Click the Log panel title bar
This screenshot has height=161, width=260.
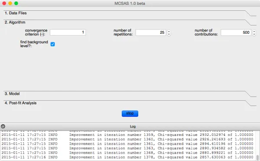pos(130,126)
